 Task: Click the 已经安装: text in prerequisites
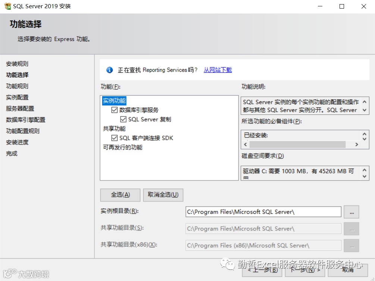[x=256, y=136]
